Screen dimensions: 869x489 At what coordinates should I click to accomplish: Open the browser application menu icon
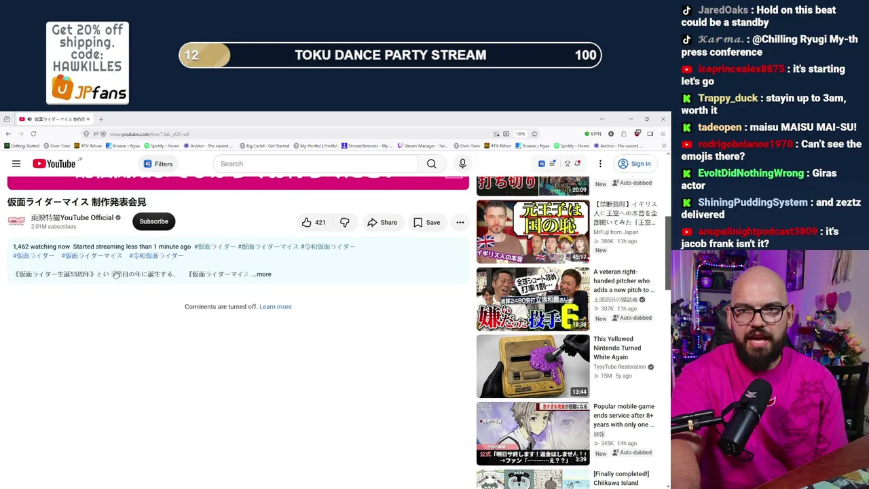click(x=663, y=134)
